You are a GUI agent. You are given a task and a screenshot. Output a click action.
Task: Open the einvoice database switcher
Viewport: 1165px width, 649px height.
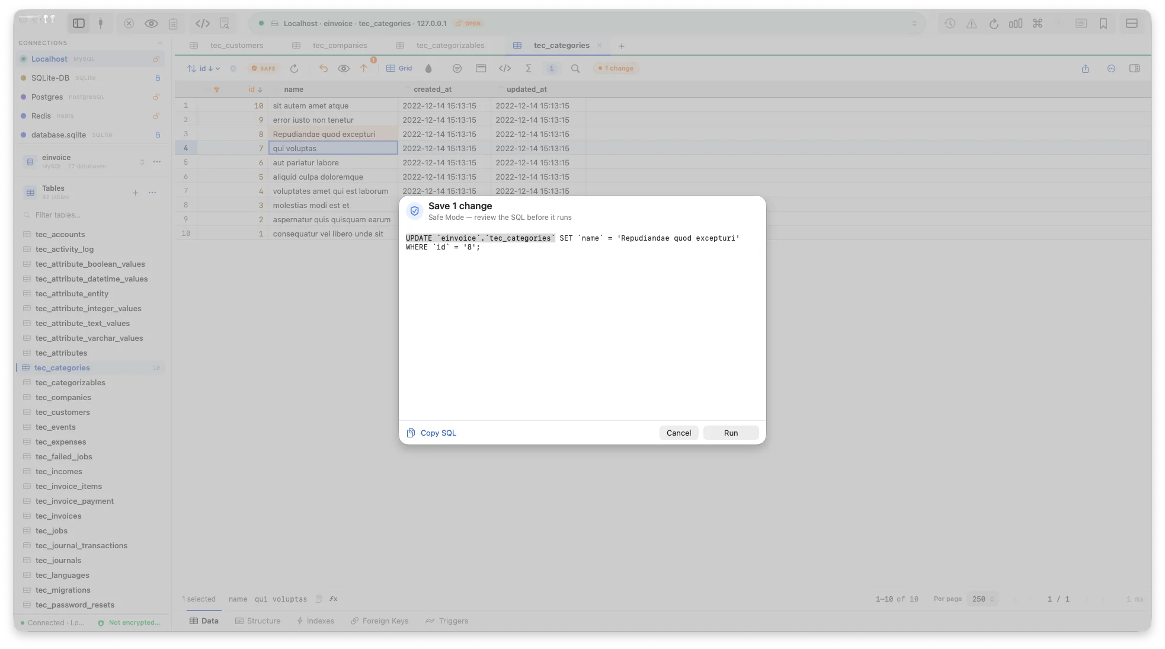coord(142,162)
